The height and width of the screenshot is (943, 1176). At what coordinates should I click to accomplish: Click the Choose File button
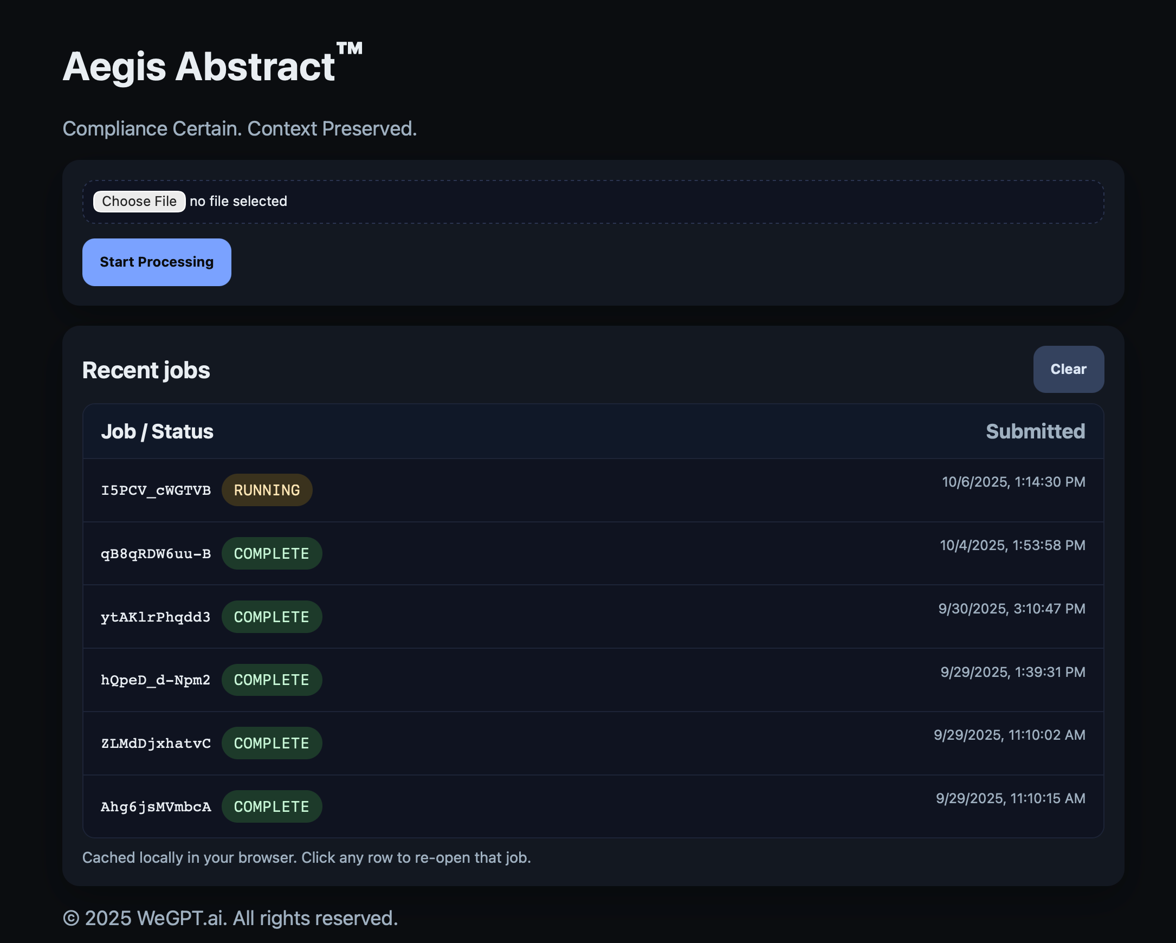point(139,201)
